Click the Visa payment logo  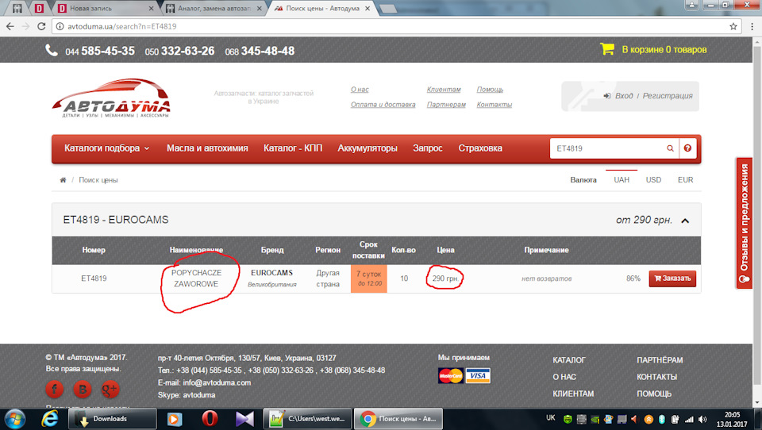pos(478,375)
